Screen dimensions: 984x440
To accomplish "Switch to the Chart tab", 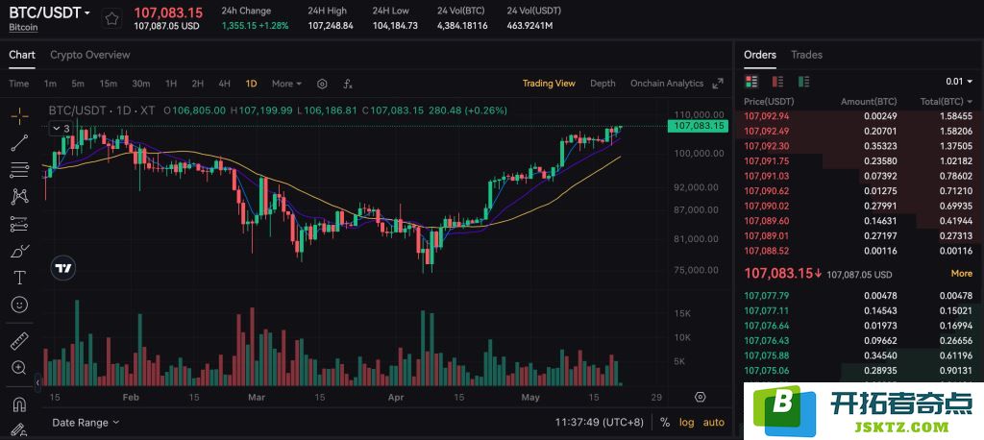I will click(22, 55).
